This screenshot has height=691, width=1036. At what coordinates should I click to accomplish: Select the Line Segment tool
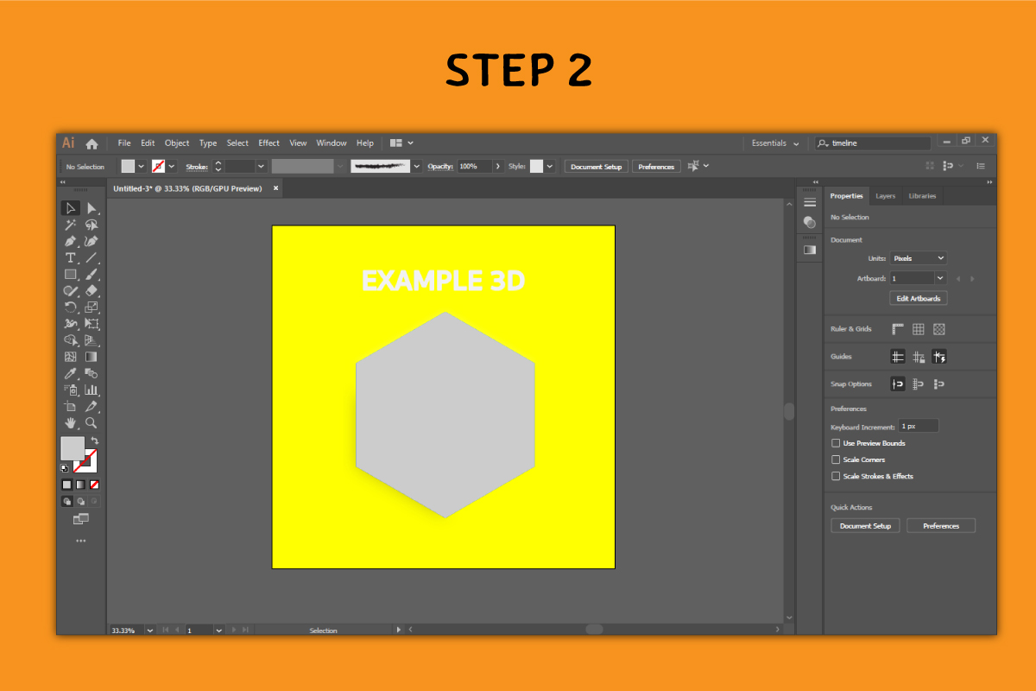pos(92,257)
